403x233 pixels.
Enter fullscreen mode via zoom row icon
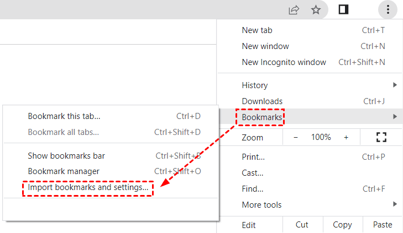coord(381,137)
